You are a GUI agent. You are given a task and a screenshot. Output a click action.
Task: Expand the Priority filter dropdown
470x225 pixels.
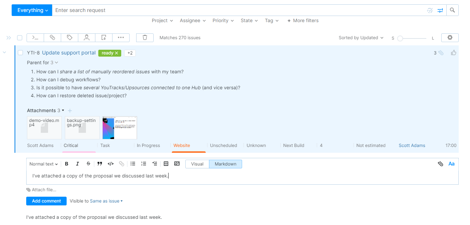[223, 21]
